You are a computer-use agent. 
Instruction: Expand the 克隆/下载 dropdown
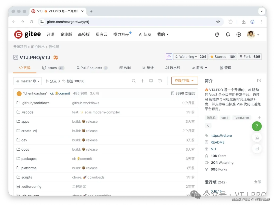pos(184,81)
